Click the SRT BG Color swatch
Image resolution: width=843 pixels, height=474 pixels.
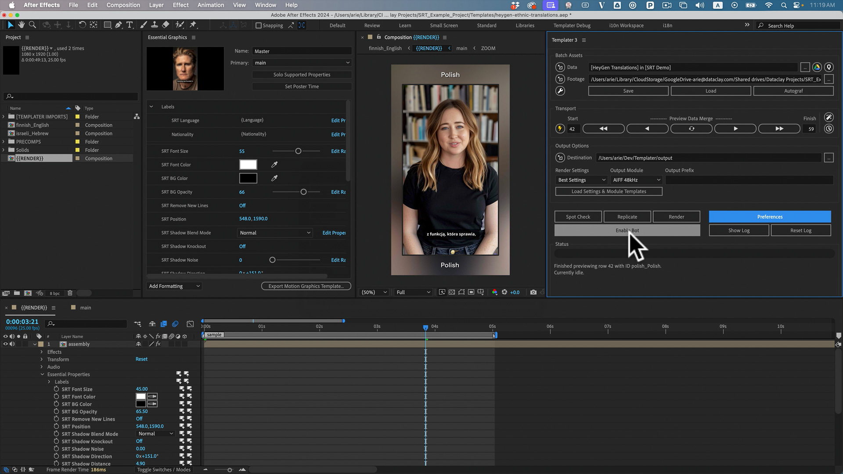[x=248, y=178]
